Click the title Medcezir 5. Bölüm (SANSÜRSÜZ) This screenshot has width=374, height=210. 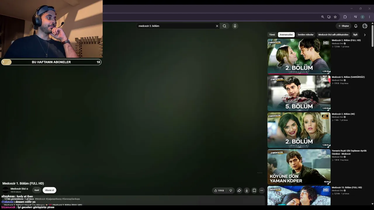[348, 77]
